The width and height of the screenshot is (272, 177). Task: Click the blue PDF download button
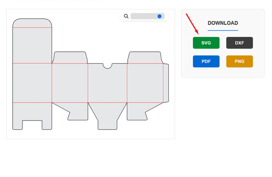point(206,61)
